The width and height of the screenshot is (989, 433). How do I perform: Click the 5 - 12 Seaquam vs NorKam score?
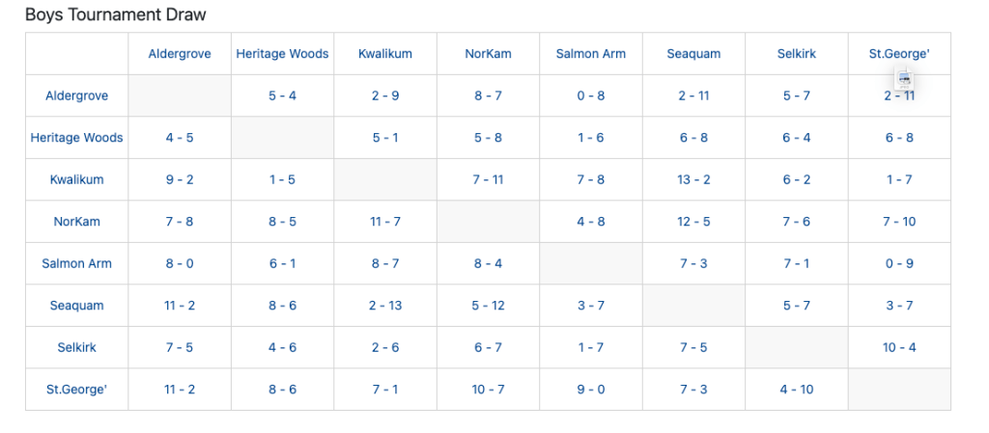pos(488,306)
